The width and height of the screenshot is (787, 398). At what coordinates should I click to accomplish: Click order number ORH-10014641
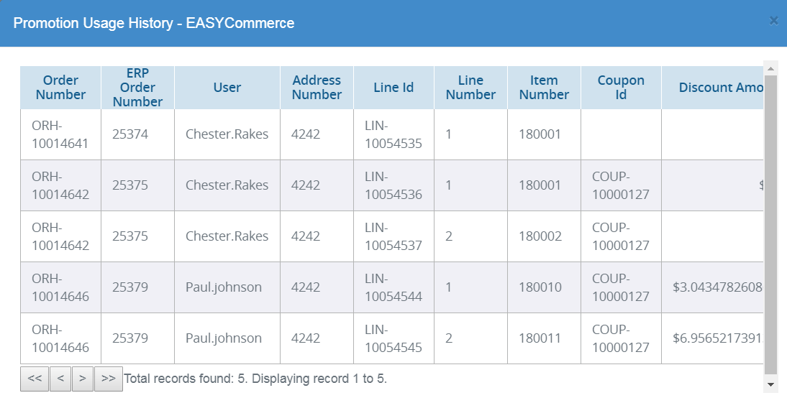[x=60, y=134]
